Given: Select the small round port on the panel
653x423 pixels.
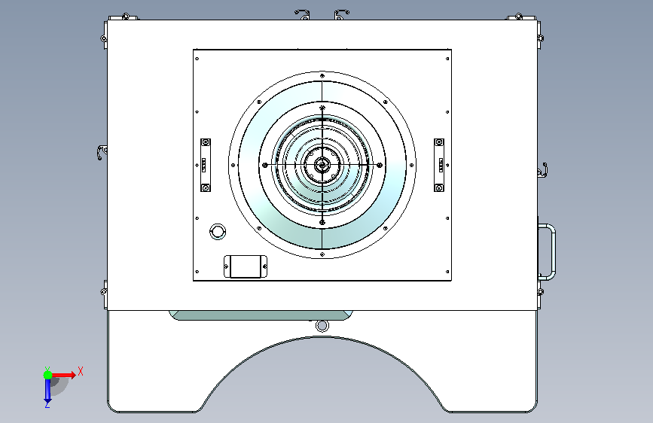Looking at the screenshot, I should tap(218, 232).
